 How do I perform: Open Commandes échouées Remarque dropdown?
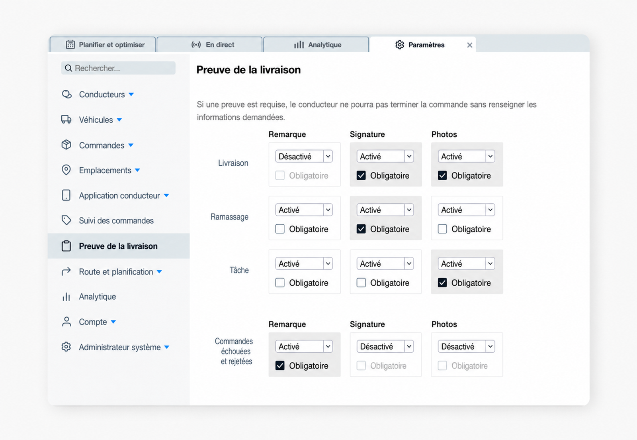[304, 346]
